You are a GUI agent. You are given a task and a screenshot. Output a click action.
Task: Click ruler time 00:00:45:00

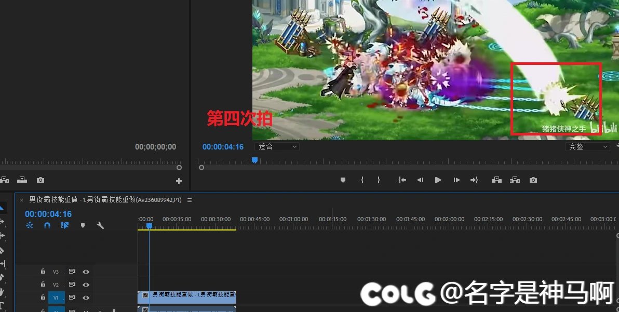point(254,219)
